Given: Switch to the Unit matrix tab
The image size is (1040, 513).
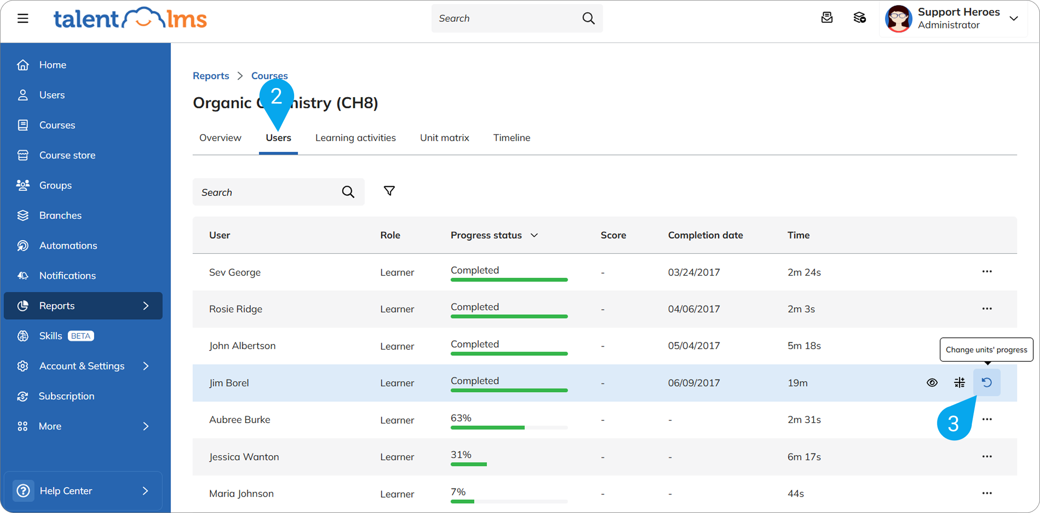Looking at the screenshot, I should [445, 138].
